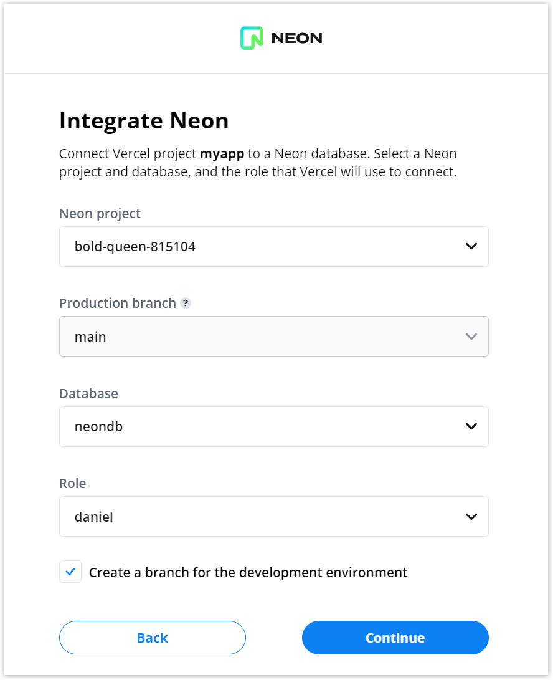Click the Continue button

395,638
